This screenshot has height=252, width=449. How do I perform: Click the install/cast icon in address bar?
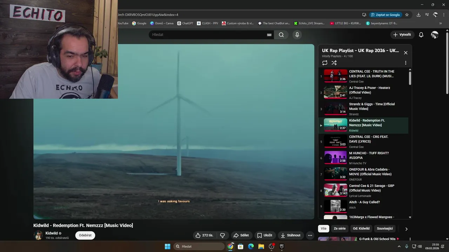click(364, 15)
